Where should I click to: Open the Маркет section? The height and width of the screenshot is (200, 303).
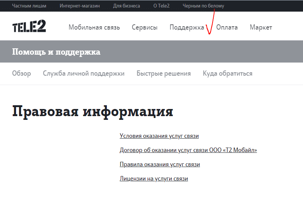pos(261,27)
